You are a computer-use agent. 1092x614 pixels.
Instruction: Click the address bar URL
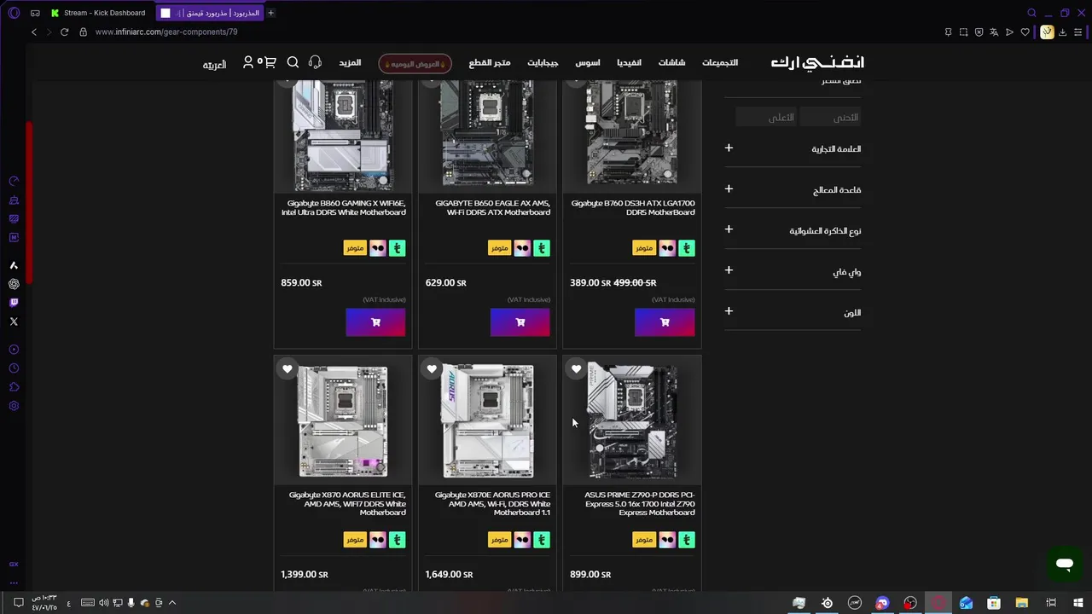pyautogui.click(x=166, y=32)
